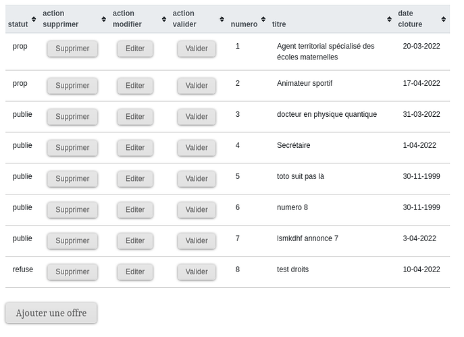The image size is (464, 337).
Task: Click Editer for Agent territorial row
Action: [135, 49]
